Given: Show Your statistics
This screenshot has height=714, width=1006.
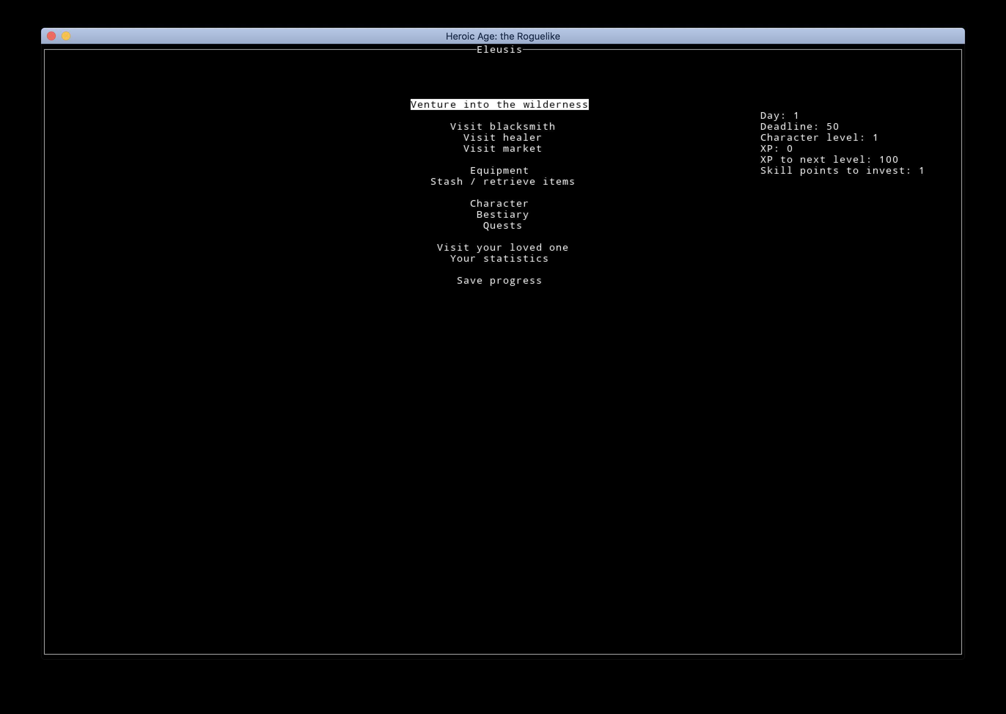Looking at the screenshot, I should (x=499, y=258).
